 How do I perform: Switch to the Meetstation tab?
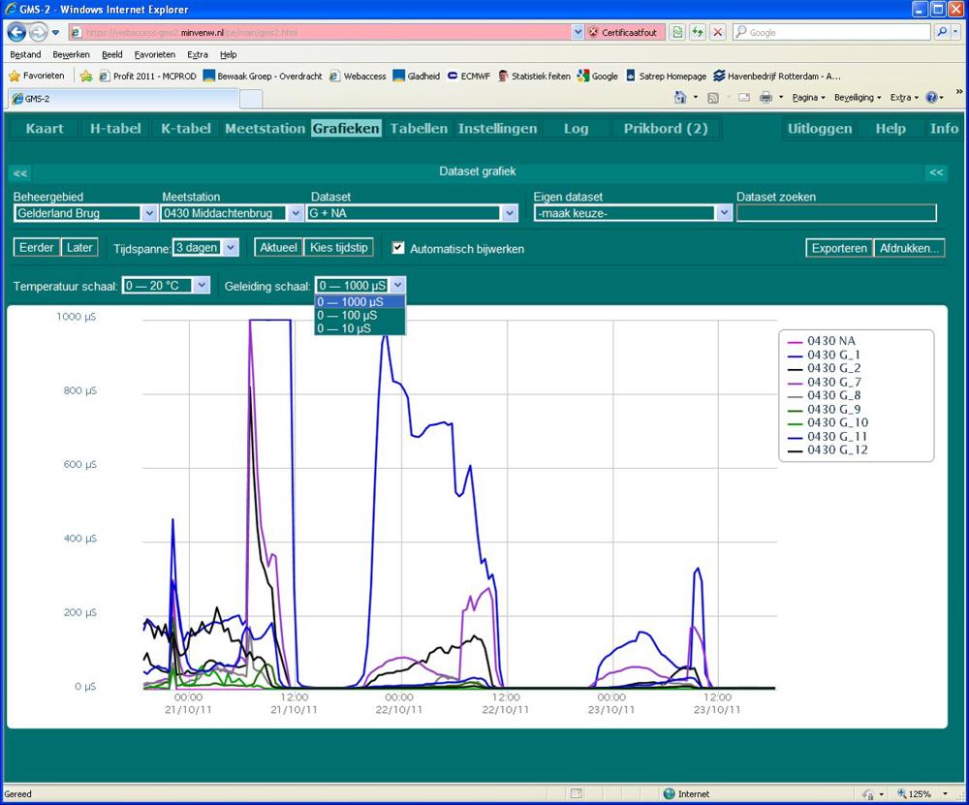click(x=265, y=129)
